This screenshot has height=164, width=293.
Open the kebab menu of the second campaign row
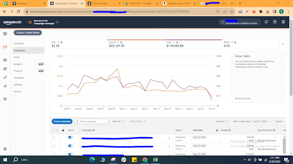point(169,147)
